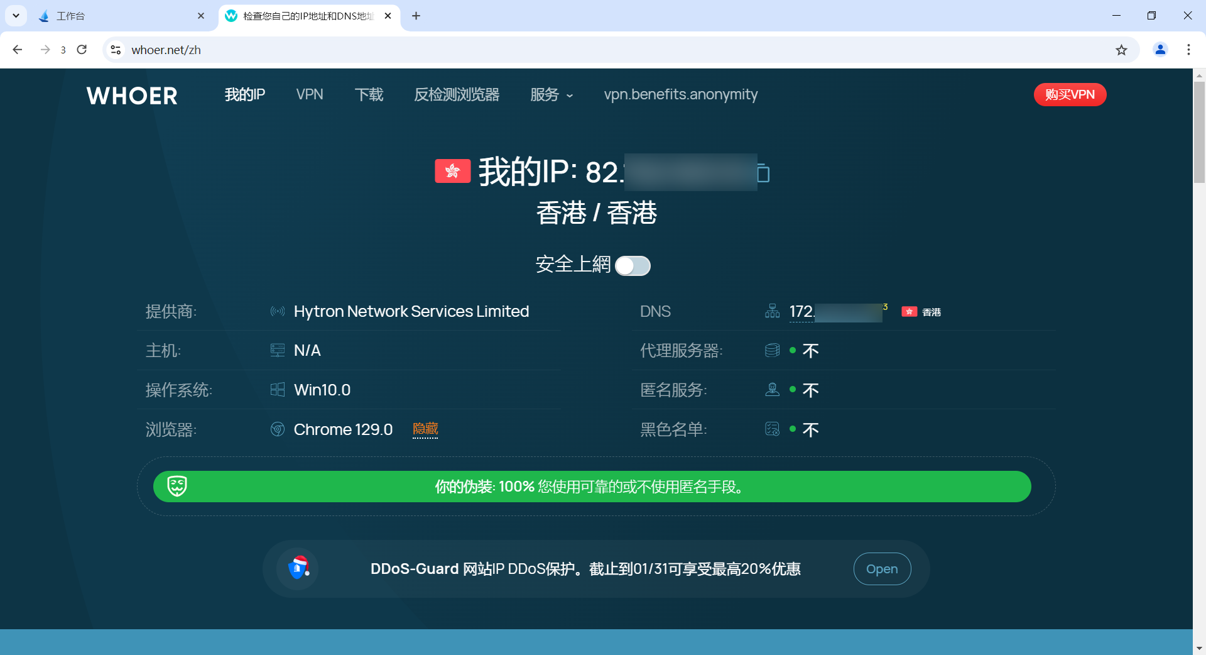The height and width of the screenshot is (655, 1206).
Task: Click the small Hong Kong flag in DNS row
Action: tap(909, 312)
